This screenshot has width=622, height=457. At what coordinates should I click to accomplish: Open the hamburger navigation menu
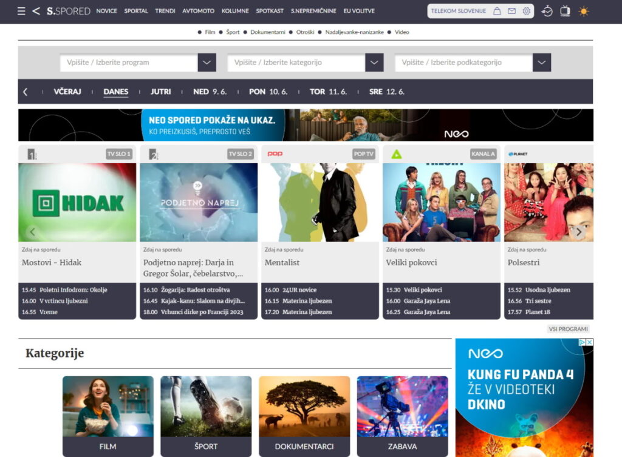(21, 10)
